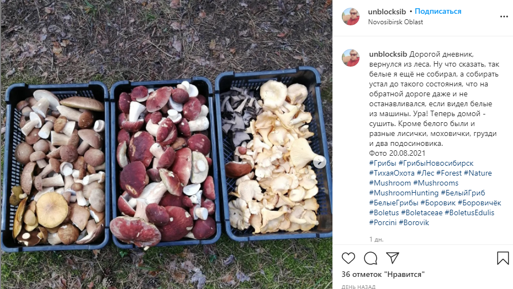This screenshot has height=289, width=513.
Task: Open unblocksib username in caption
Action: coord(388,54)
